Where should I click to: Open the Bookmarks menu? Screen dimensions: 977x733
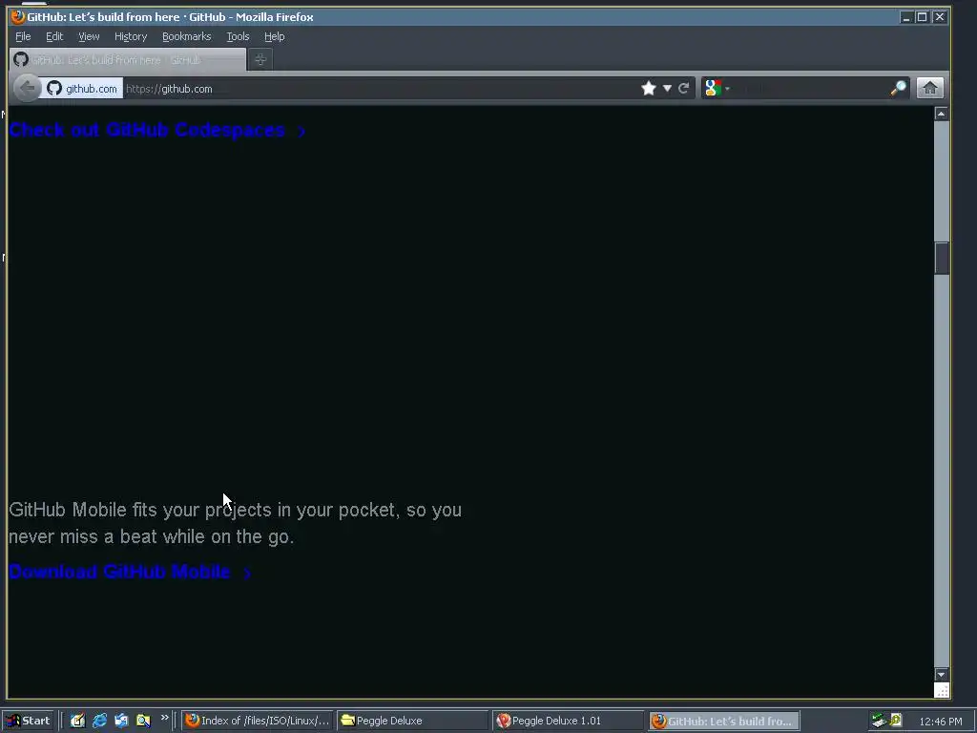point(186,37)
